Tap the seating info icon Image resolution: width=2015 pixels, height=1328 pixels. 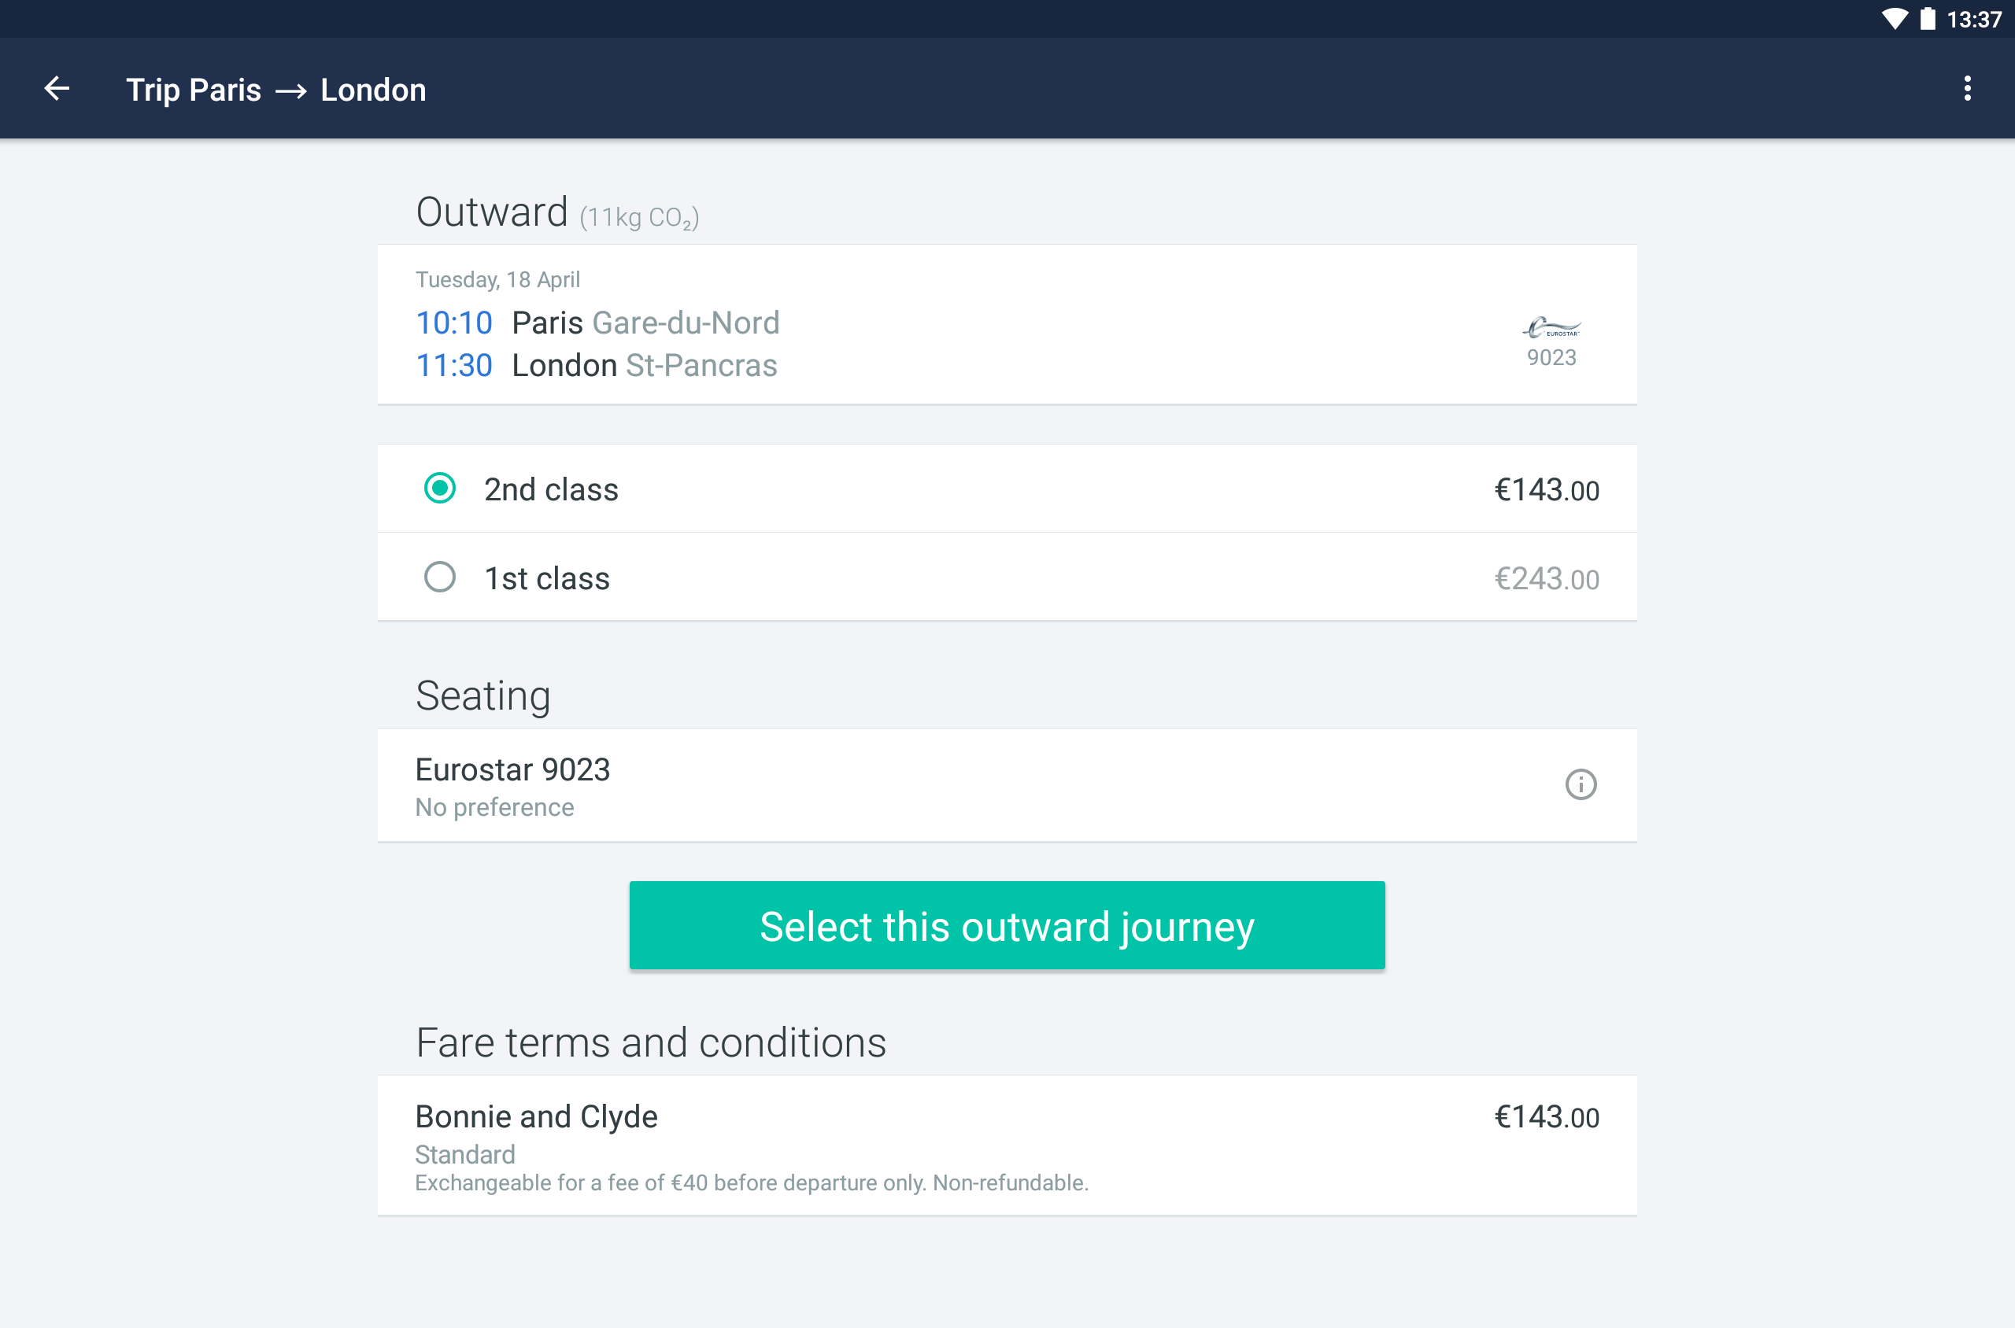point(1581,784)
